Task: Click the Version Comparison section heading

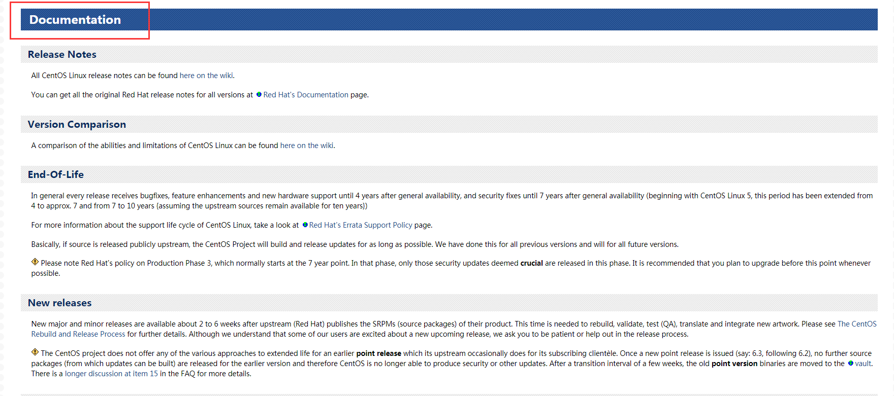Action: tap(77, 124)
